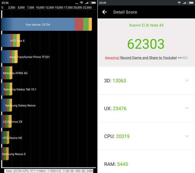Select the Samsung Galaxy Nexus bar
Image resolution: width=195 pixels, height=173 pixels.
coord(6,105)
